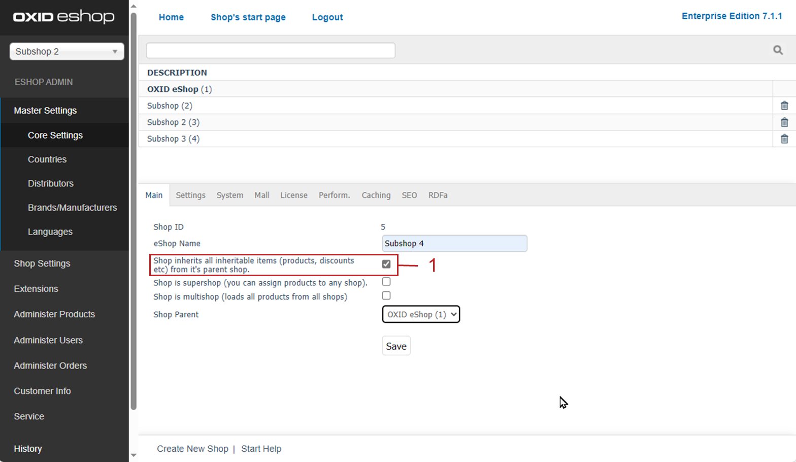The image size is (796, 462).
Task: Select the Subshop 2 (3) row
Action: pyautogui.click(x=455, y=122)
